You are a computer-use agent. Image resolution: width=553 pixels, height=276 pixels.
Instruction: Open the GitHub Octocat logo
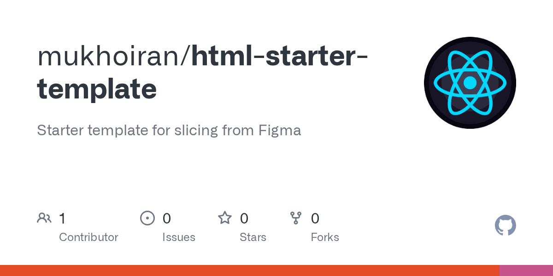click(506, 225)
